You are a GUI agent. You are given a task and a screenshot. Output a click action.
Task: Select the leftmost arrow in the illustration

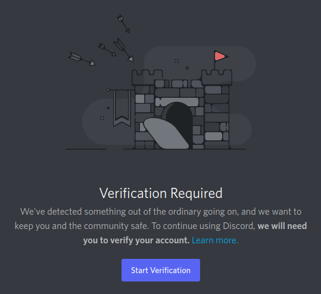pyautogui.click(x=82, y=59)
